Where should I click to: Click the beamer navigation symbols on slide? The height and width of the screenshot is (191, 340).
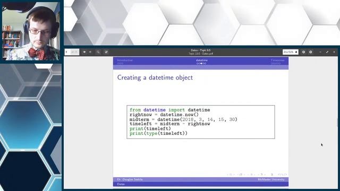coord(257,175)
